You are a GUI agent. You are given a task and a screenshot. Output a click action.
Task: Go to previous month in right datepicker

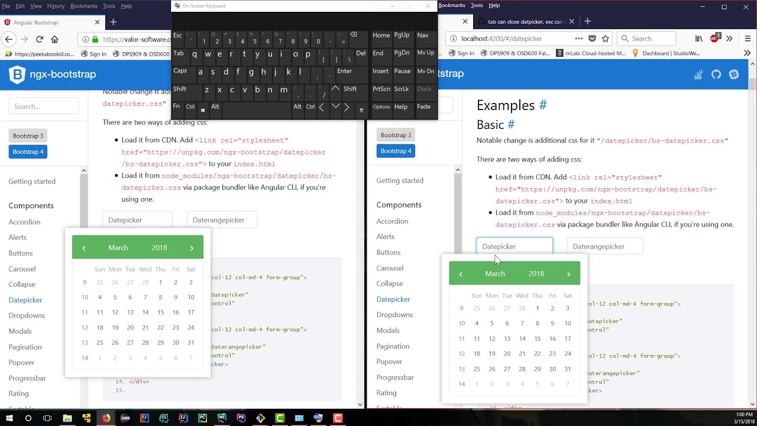(461, 274)
